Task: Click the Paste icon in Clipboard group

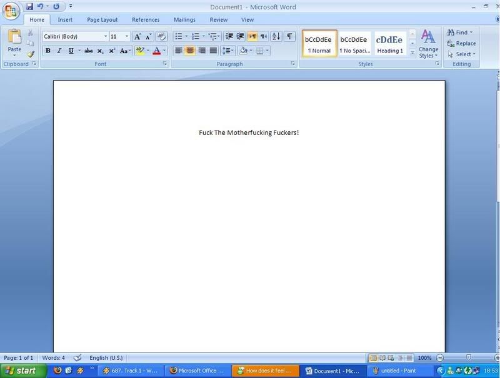Action: [14, 41]
